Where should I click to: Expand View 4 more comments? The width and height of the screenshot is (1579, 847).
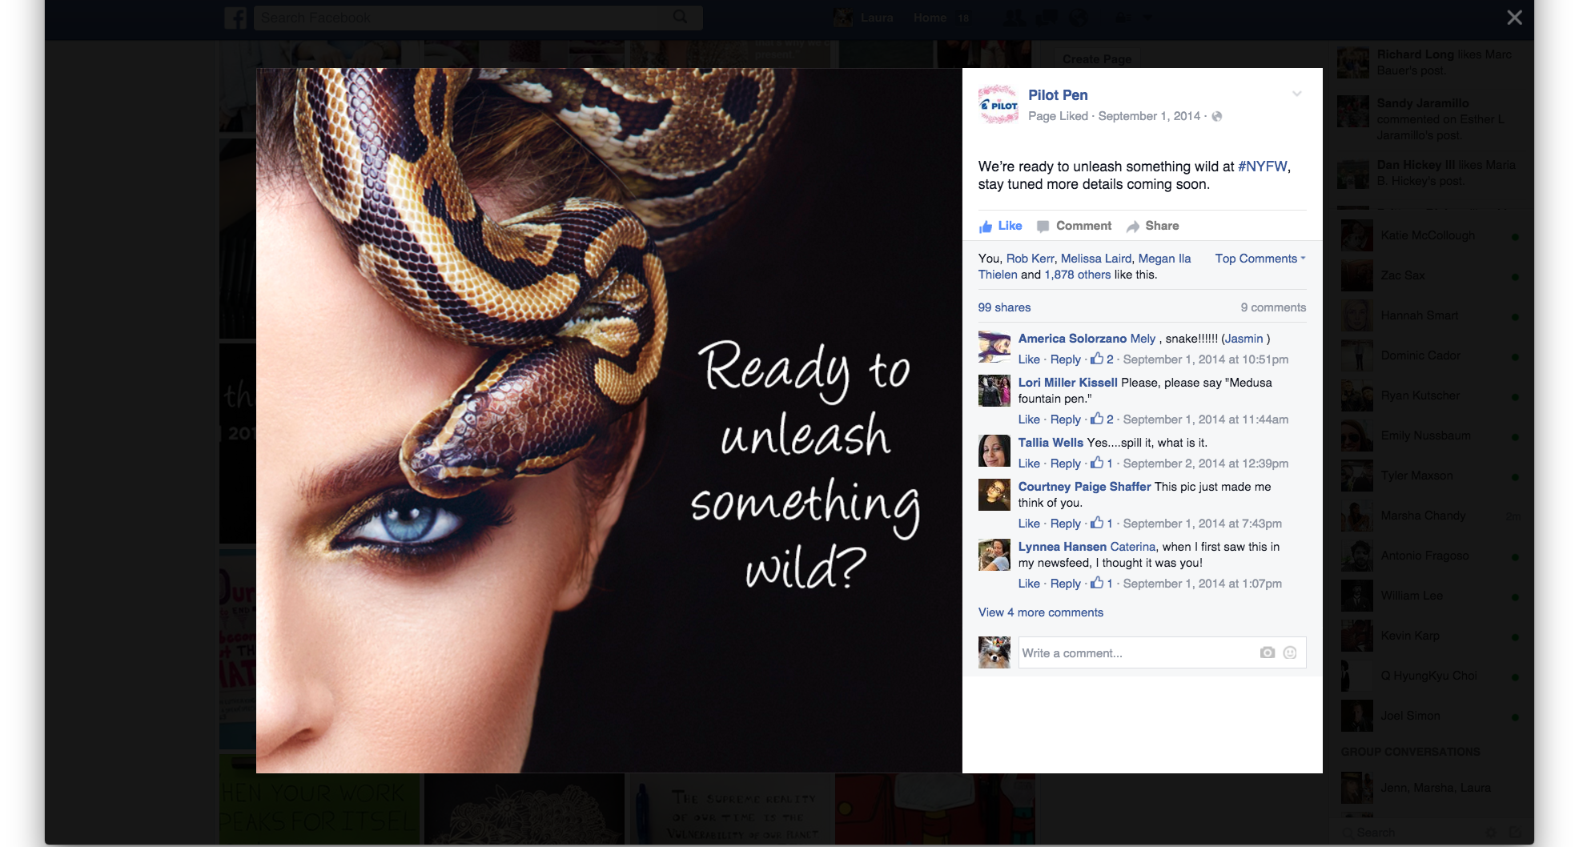(1040, 612)
